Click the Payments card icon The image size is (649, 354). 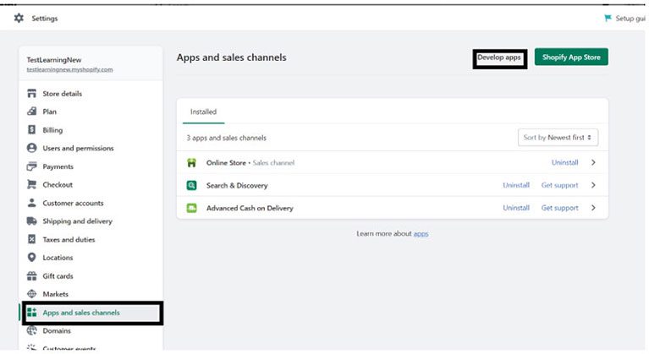(x=32, y=166)
